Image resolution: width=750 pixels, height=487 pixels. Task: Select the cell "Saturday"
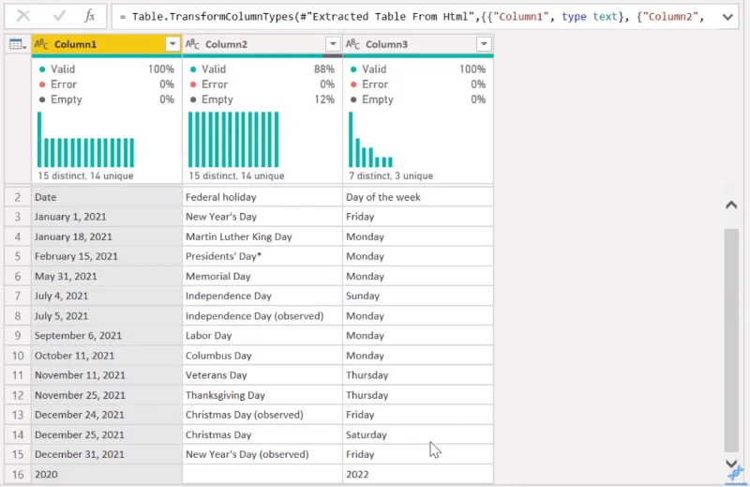[x=417, y=434]
